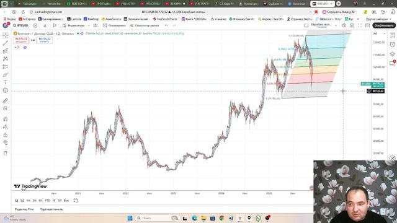The image size is (397, 223).
Task: Enter fullscreen mode
Action: click(x=360, y=25)
